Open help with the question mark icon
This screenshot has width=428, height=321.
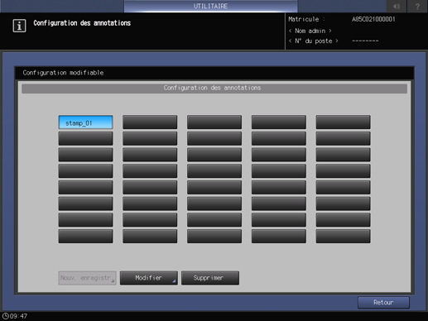417,6
